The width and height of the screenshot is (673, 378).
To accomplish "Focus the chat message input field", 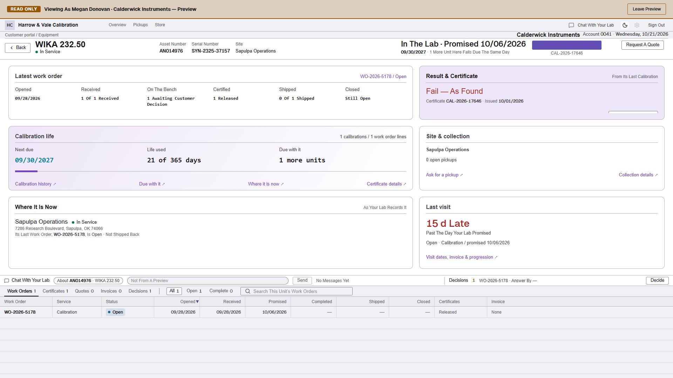I will [x=208, y=281].
